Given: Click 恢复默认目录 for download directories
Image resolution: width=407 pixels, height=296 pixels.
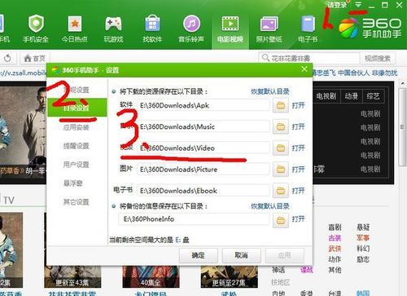Looking at the screenshot, I should (x=270, y=91).
